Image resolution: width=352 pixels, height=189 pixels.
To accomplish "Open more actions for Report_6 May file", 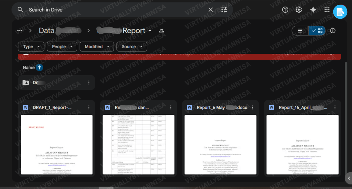I will pos(253,108).
